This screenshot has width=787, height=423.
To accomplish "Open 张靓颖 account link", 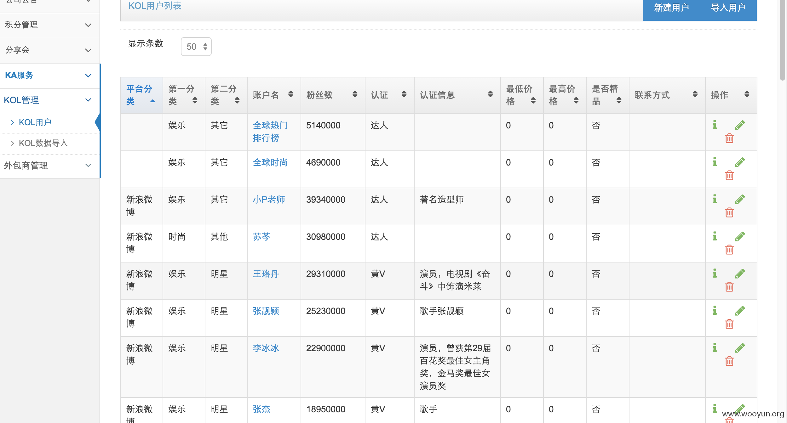I will [266, 311].
